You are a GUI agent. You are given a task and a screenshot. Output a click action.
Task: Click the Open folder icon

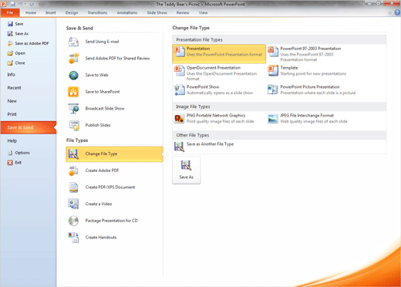[10, 53]
